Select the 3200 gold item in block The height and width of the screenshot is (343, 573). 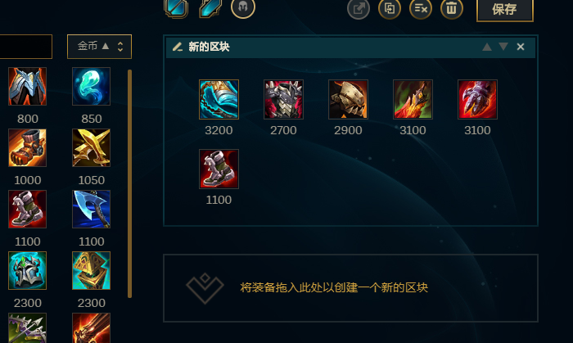[219, 99]
